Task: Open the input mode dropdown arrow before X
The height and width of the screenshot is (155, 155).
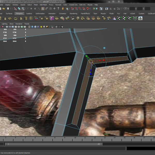Action: click(123, 9)
